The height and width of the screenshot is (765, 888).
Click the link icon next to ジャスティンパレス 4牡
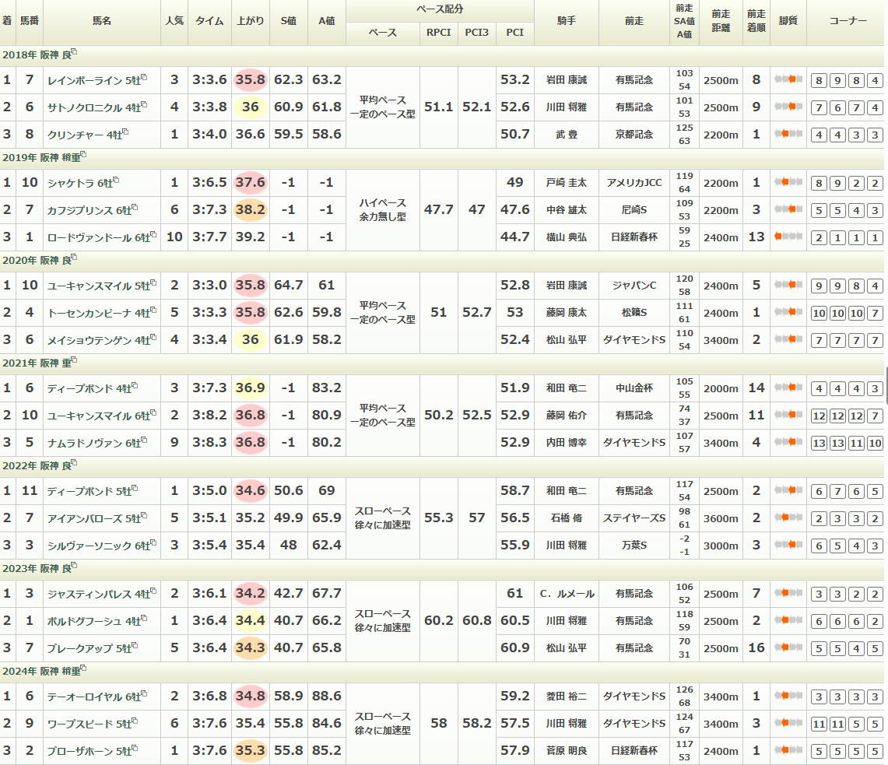pos(154,591)
